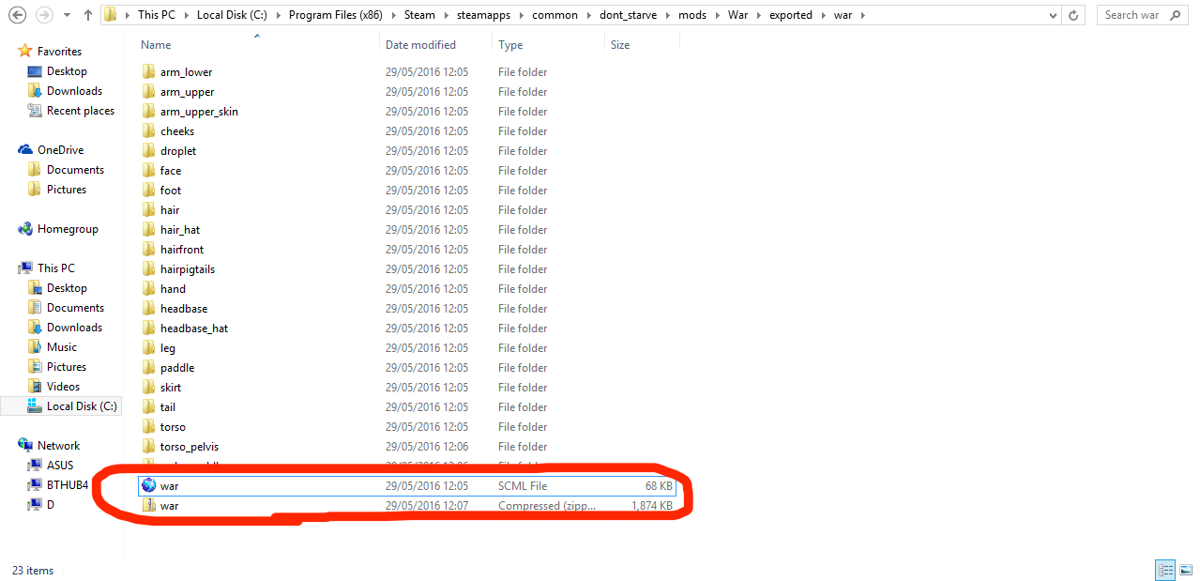This screenshot has height=581, width=1200.
Task: Select the torso_pelvis folder name
Action: point(190,447)
